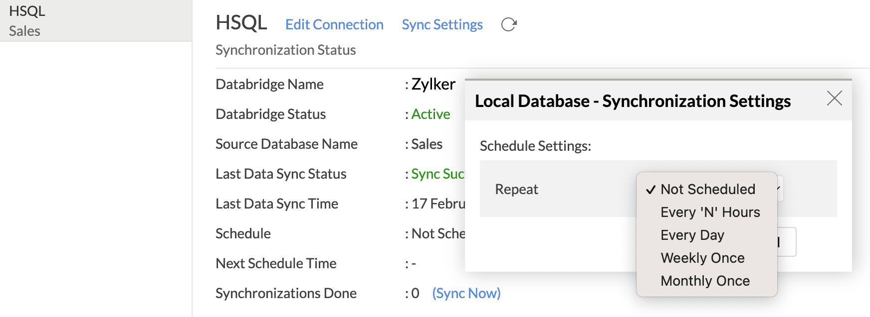Click the Sync Now link
This screenshot has height=317, width=870.
coord(466,293)
